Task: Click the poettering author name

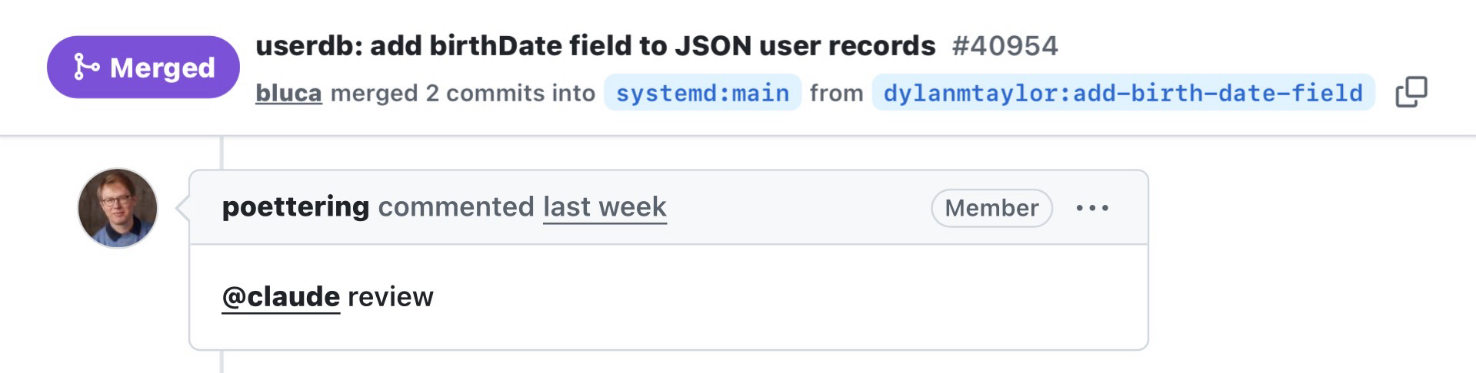Action: coord(295,207)
